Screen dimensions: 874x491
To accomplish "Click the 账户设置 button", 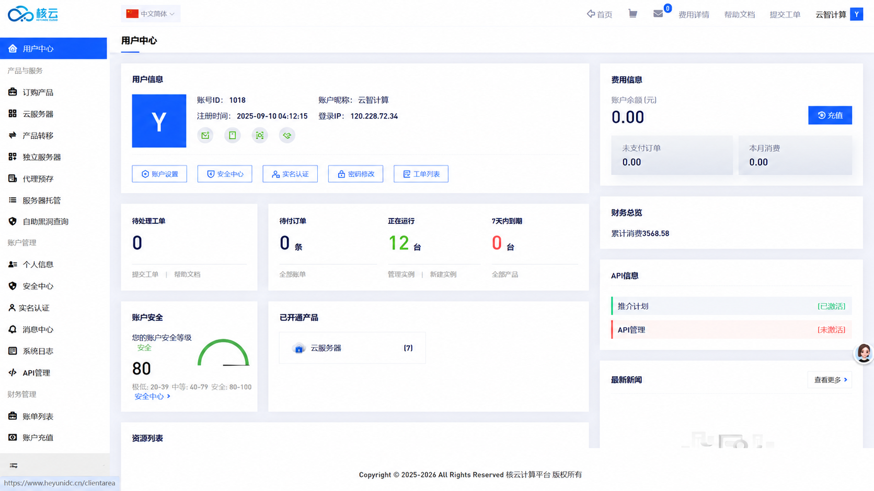I will [159, 174].
